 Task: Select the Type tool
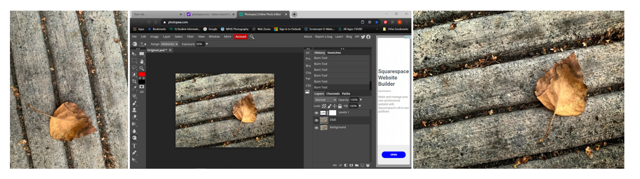coord(134,146)
